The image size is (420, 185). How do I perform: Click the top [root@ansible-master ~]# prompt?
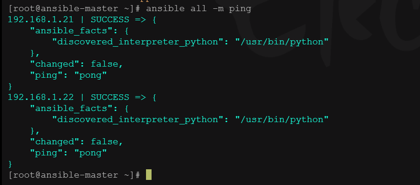click(x=74, y=9)
